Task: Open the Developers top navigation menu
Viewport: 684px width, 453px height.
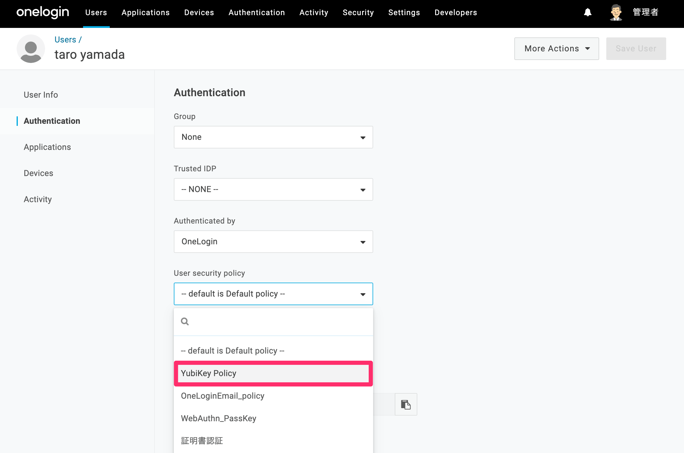Action: point(456,12)
